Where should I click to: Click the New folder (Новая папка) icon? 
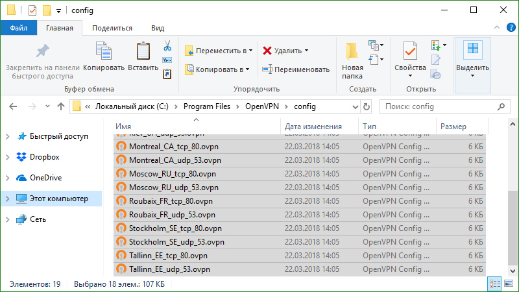click(352, 52)
